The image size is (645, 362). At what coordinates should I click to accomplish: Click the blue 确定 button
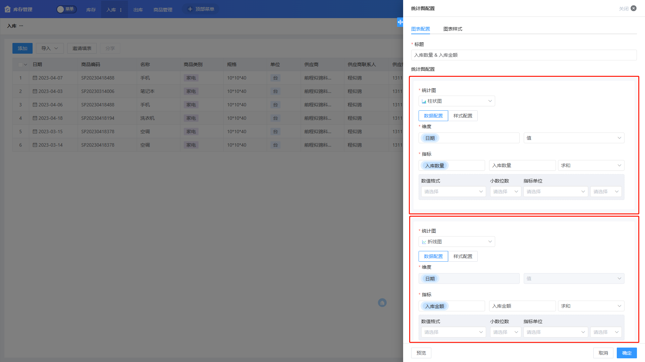[x=627, y=353]
